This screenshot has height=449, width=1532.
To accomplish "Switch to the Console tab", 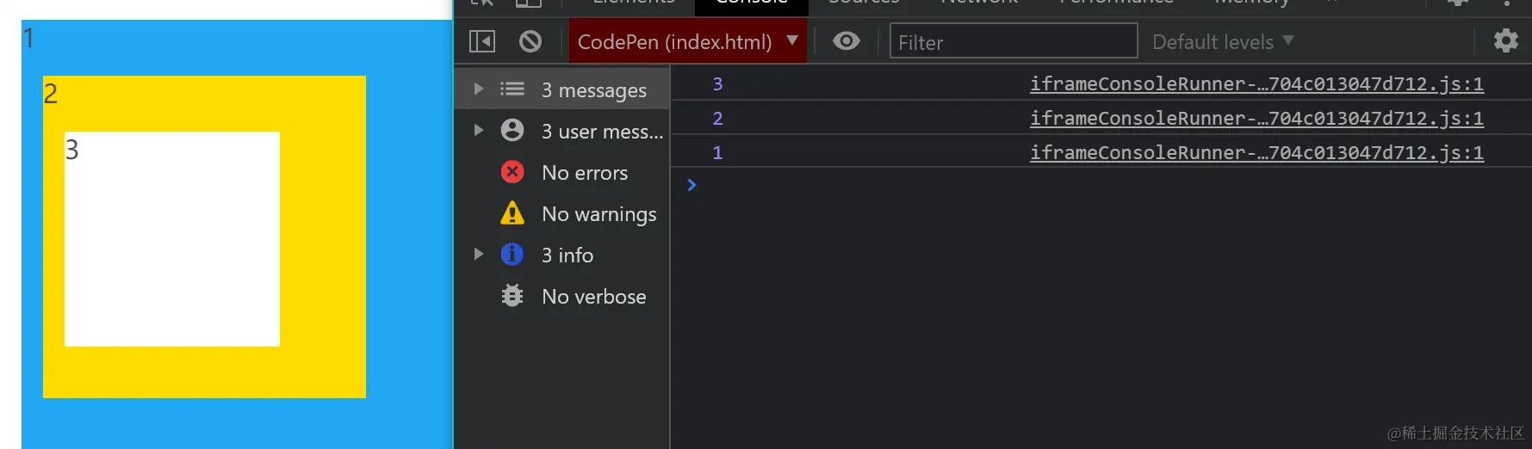I will pyautogui.click(x=751, y=4).
